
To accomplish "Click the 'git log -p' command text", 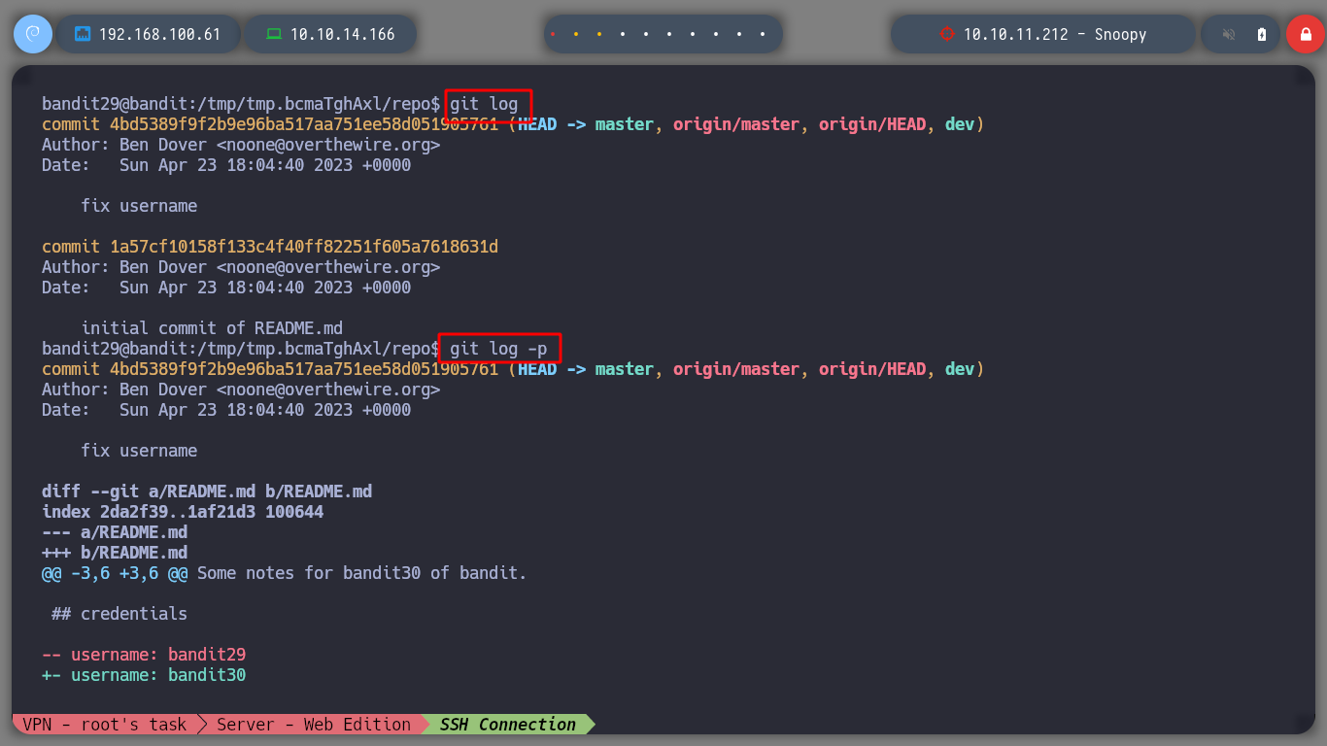I will click(x=499, y=348).
